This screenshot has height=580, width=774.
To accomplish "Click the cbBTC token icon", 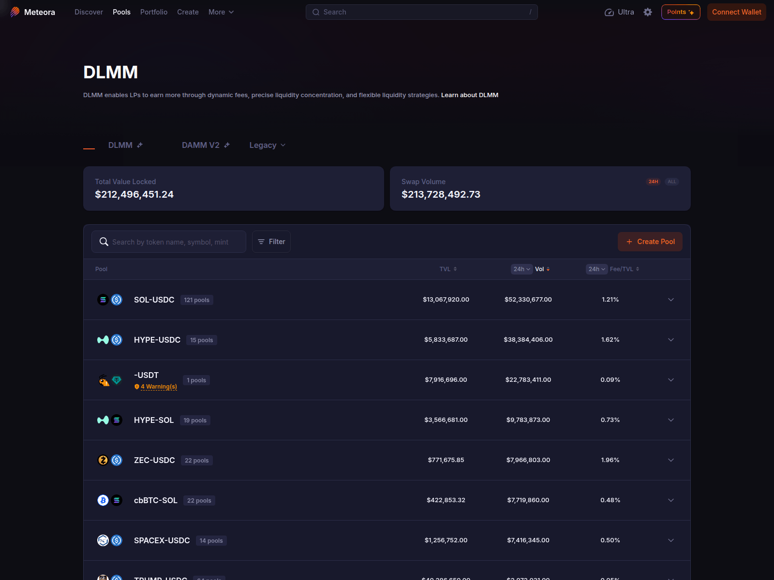I will tap(103, 500).
